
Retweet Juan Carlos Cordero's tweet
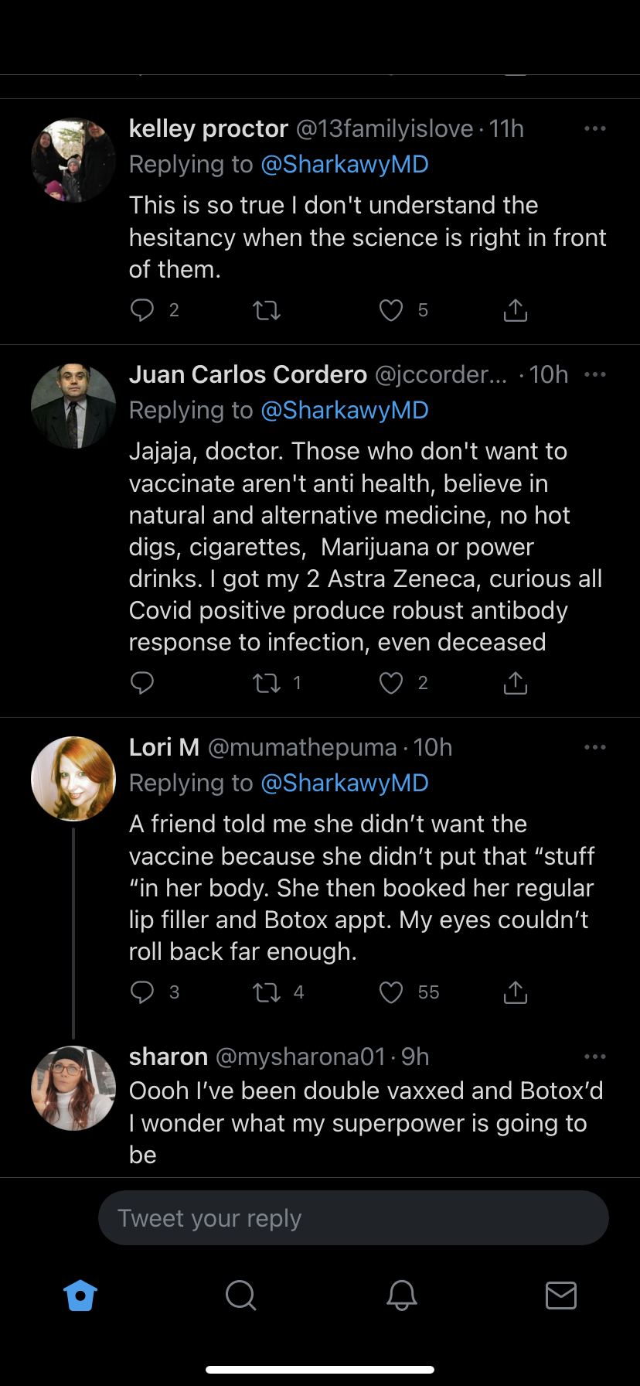pos(267,683)
